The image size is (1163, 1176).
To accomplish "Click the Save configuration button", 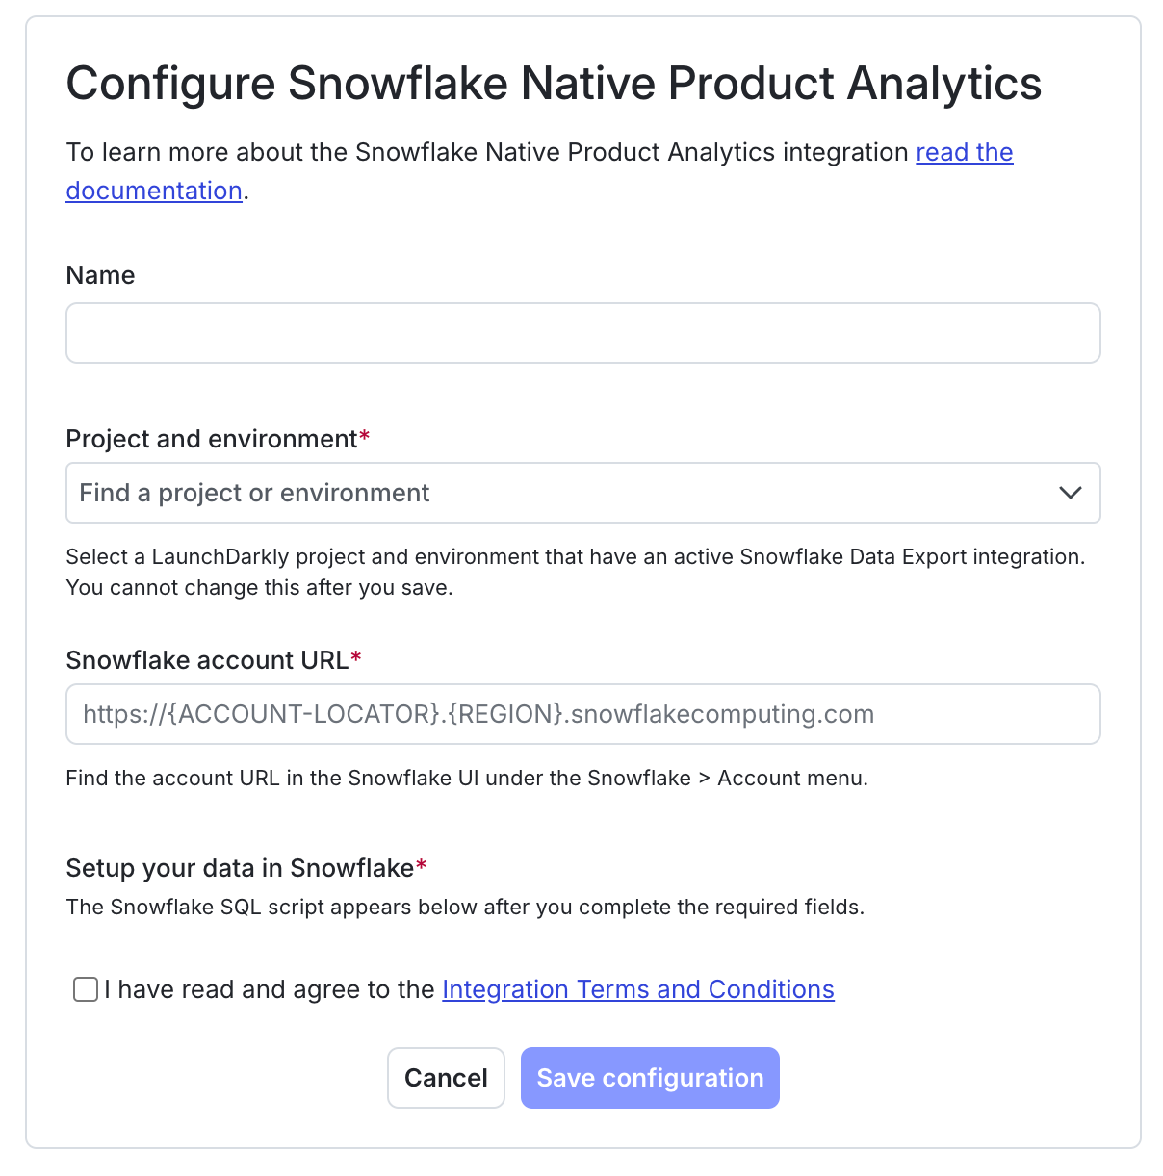I will coord(650,1078).
